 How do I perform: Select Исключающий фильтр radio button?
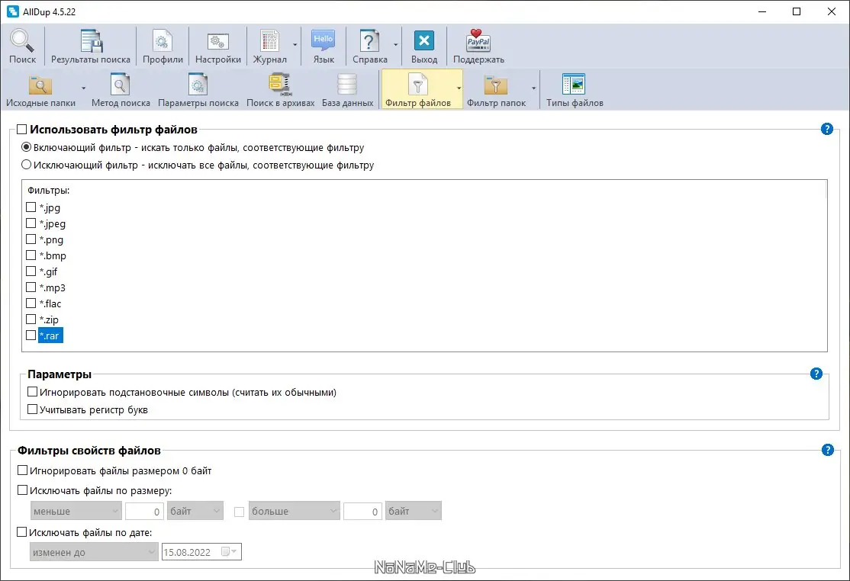click(26, 165)
